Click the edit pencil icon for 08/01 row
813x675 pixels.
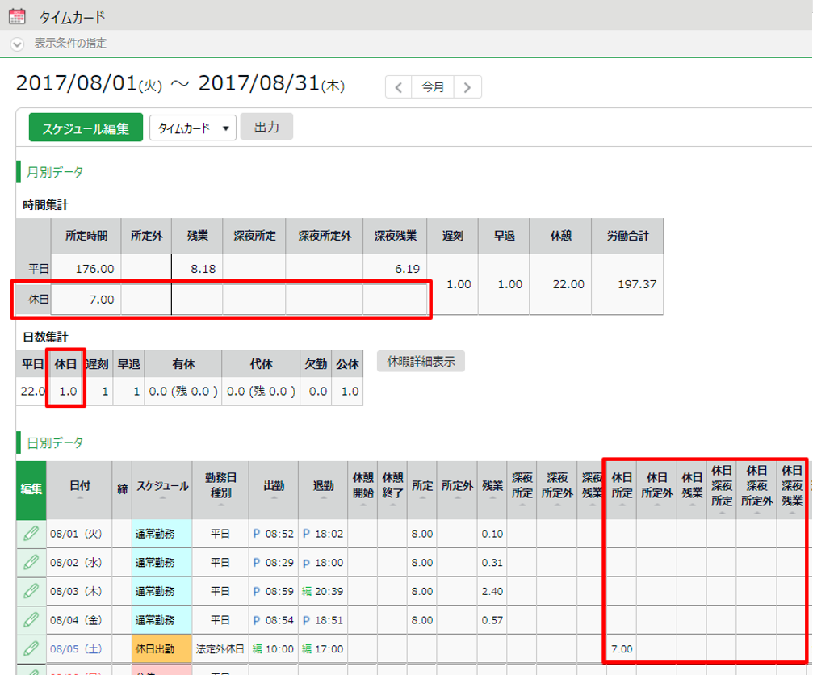(x=31, y=533)
